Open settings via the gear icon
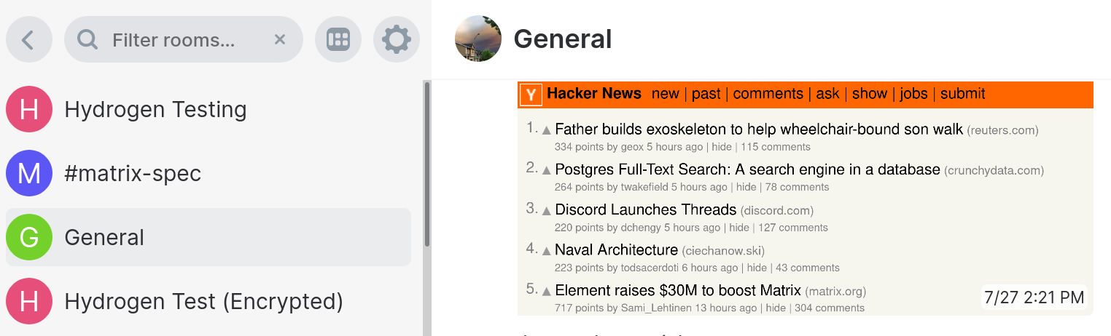This screenshot has width=1111, height=336. click(x=397, y=39)
